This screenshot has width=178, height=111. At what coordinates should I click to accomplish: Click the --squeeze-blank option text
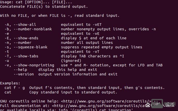pyautogui.click(x=30, y=47)
